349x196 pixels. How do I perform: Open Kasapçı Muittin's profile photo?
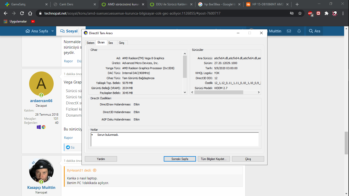pyautogui.click(x=41, y=170)
